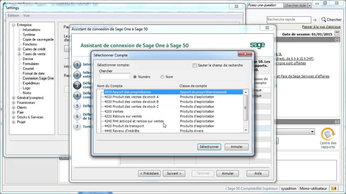
Task: Open the Chercher-Aide dropdown arrow
Action: coord(309,6)
